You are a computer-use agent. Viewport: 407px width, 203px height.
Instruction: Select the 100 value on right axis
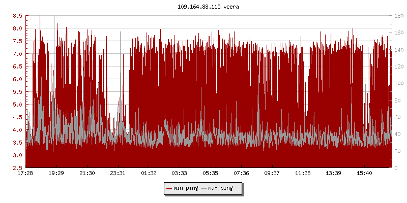point(398,83)
